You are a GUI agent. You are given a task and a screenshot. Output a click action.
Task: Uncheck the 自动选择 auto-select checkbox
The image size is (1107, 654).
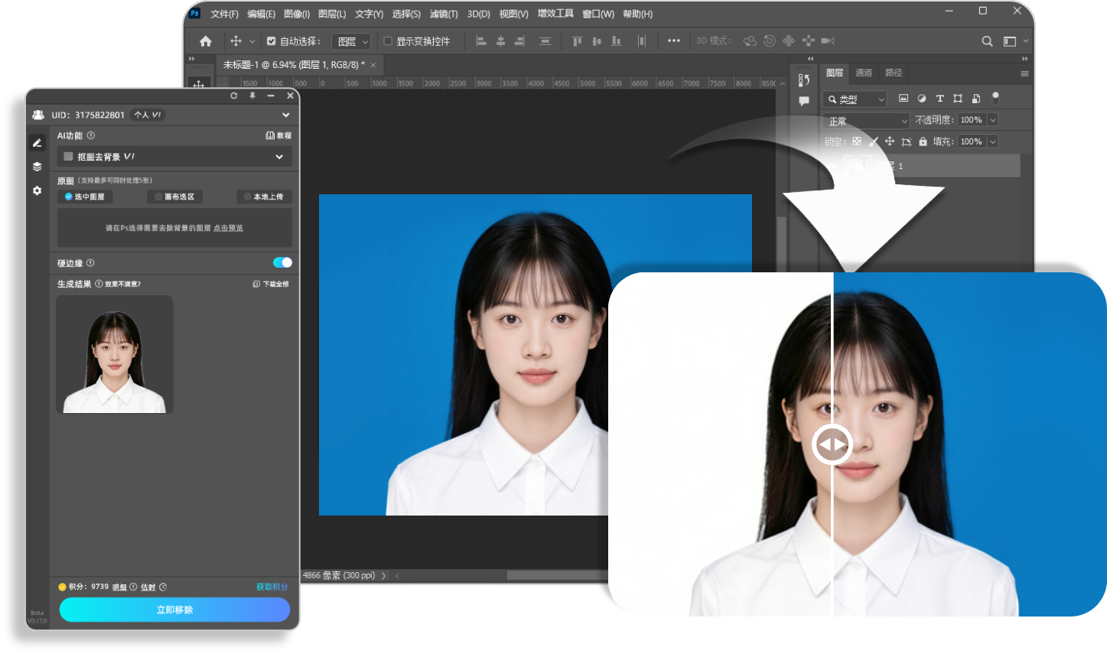(272, 41)
